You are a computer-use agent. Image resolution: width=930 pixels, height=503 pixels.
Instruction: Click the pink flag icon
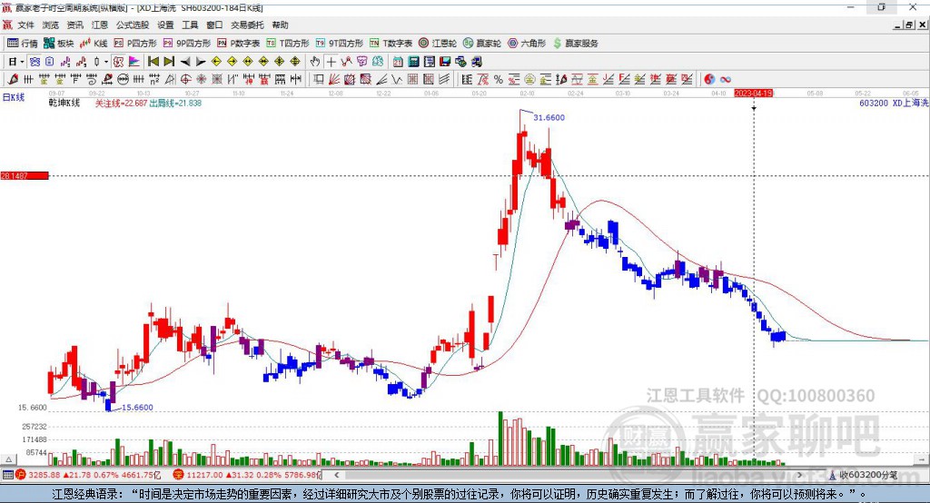[134, 62]
